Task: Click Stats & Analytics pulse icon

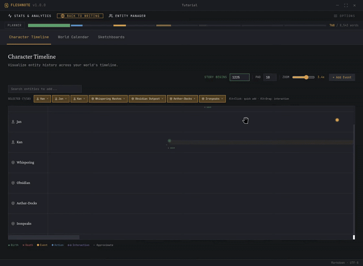Action: coord(10,16)
